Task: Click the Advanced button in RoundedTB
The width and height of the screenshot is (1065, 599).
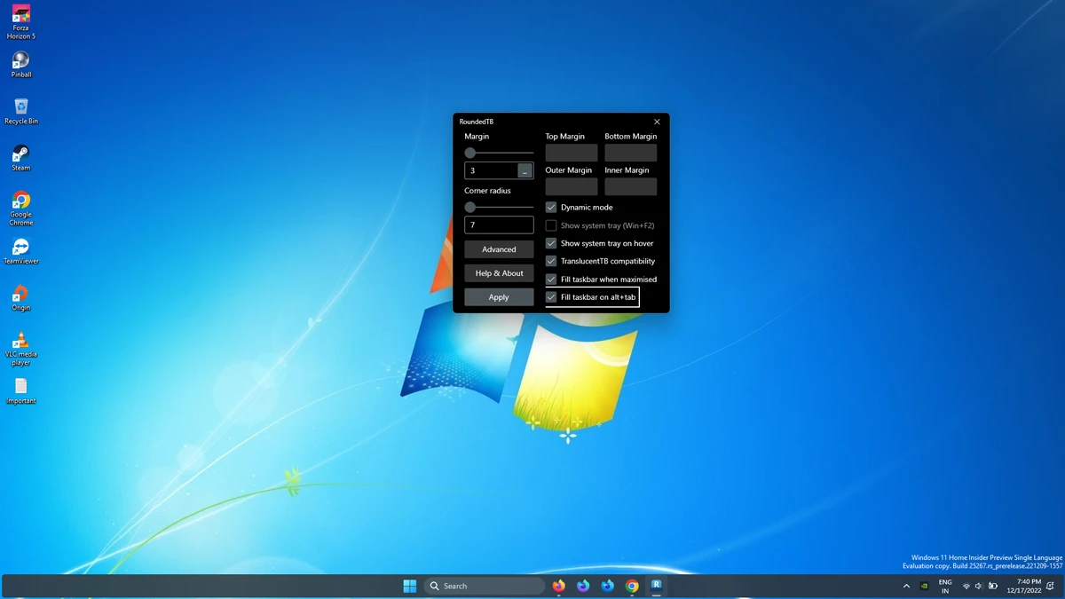Action: tap(499, 249)
